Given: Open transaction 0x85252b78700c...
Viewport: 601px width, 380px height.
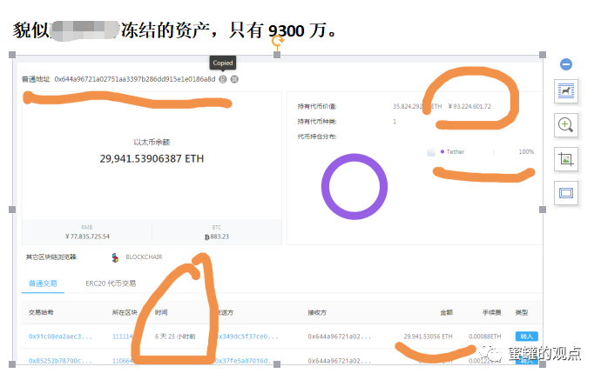Looking at the screenshot, I should point(60,361).
